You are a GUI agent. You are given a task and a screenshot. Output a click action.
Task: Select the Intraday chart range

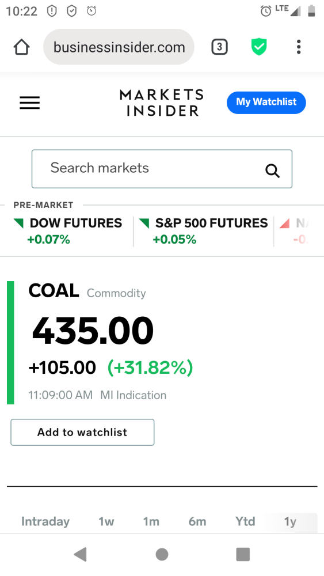click(x=45, y=522)
